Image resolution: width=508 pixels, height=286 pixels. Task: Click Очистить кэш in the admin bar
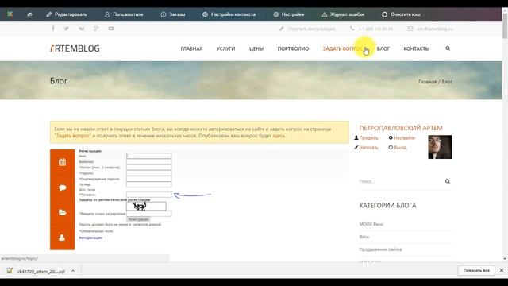pyautogui.click(x=401, y=14)
